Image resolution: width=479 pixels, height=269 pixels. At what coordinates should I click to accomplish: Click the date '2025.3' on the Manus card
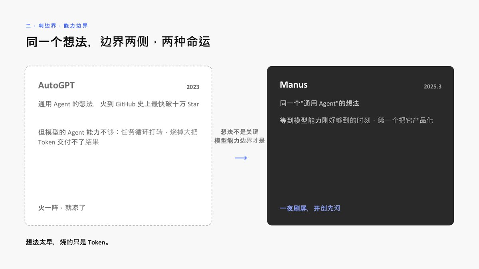pos(433,86)
